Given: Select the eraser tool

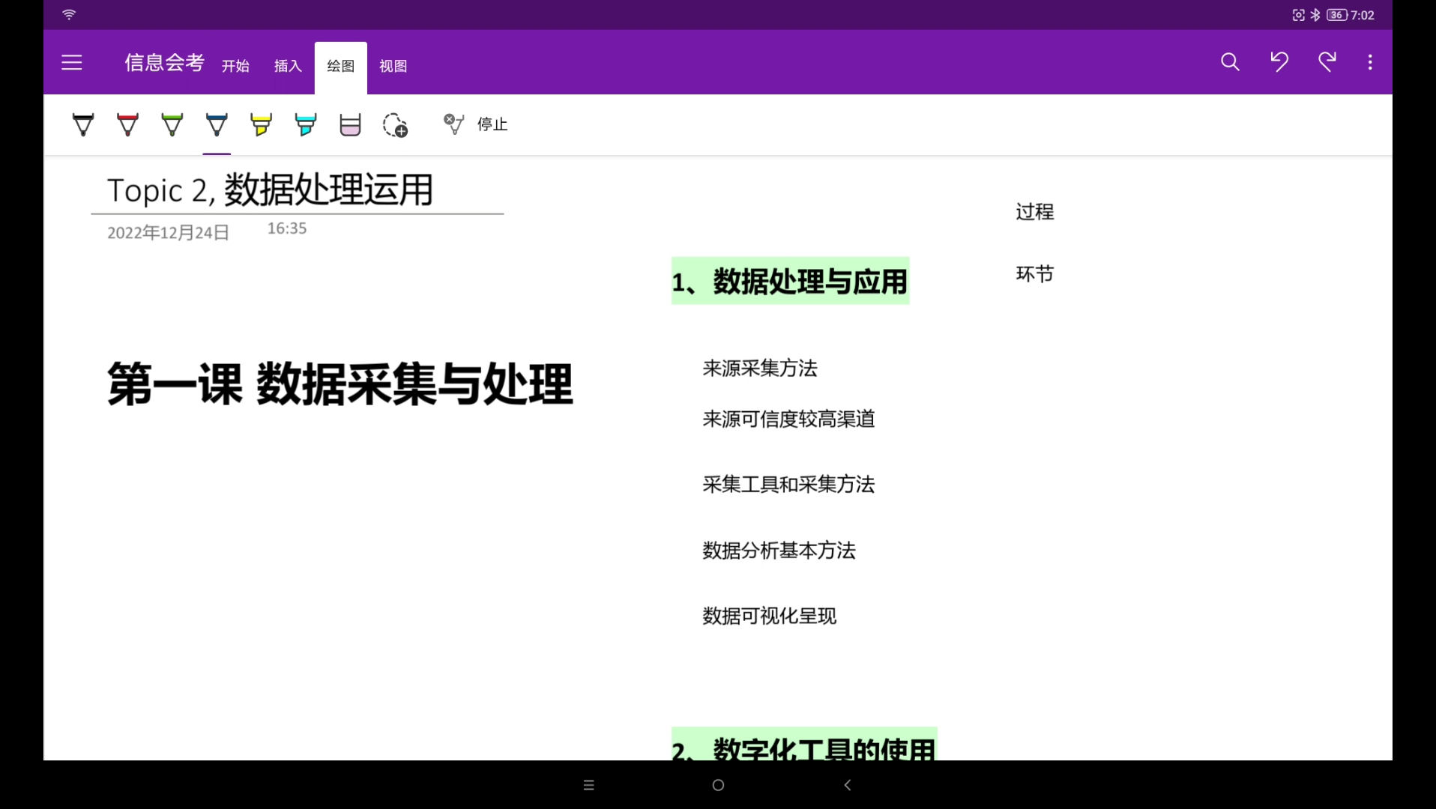Looking at the screenshot, I should 350,124.
